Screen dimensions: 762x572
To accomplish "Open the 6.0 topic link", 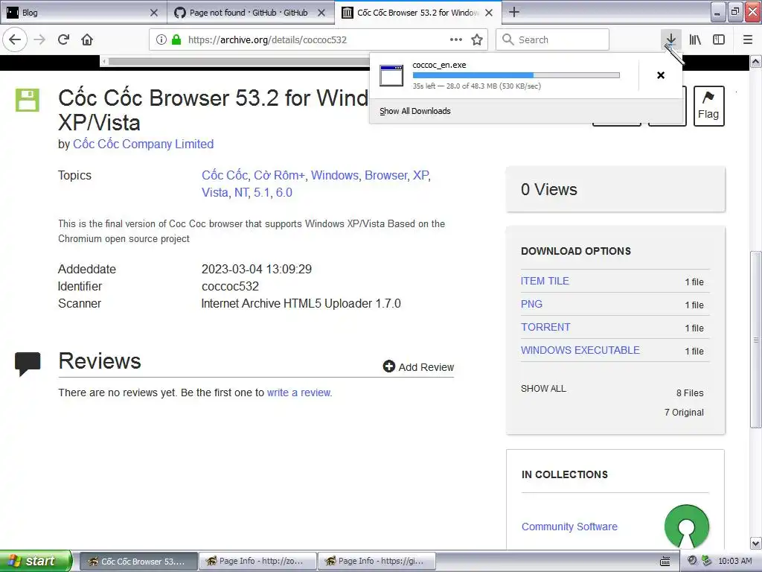I will 284,192.
